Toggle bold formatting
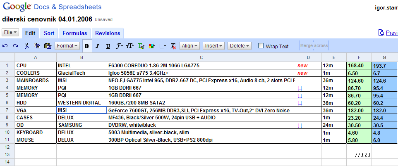The height and width of the screenshot is (166, 398). 87,46
